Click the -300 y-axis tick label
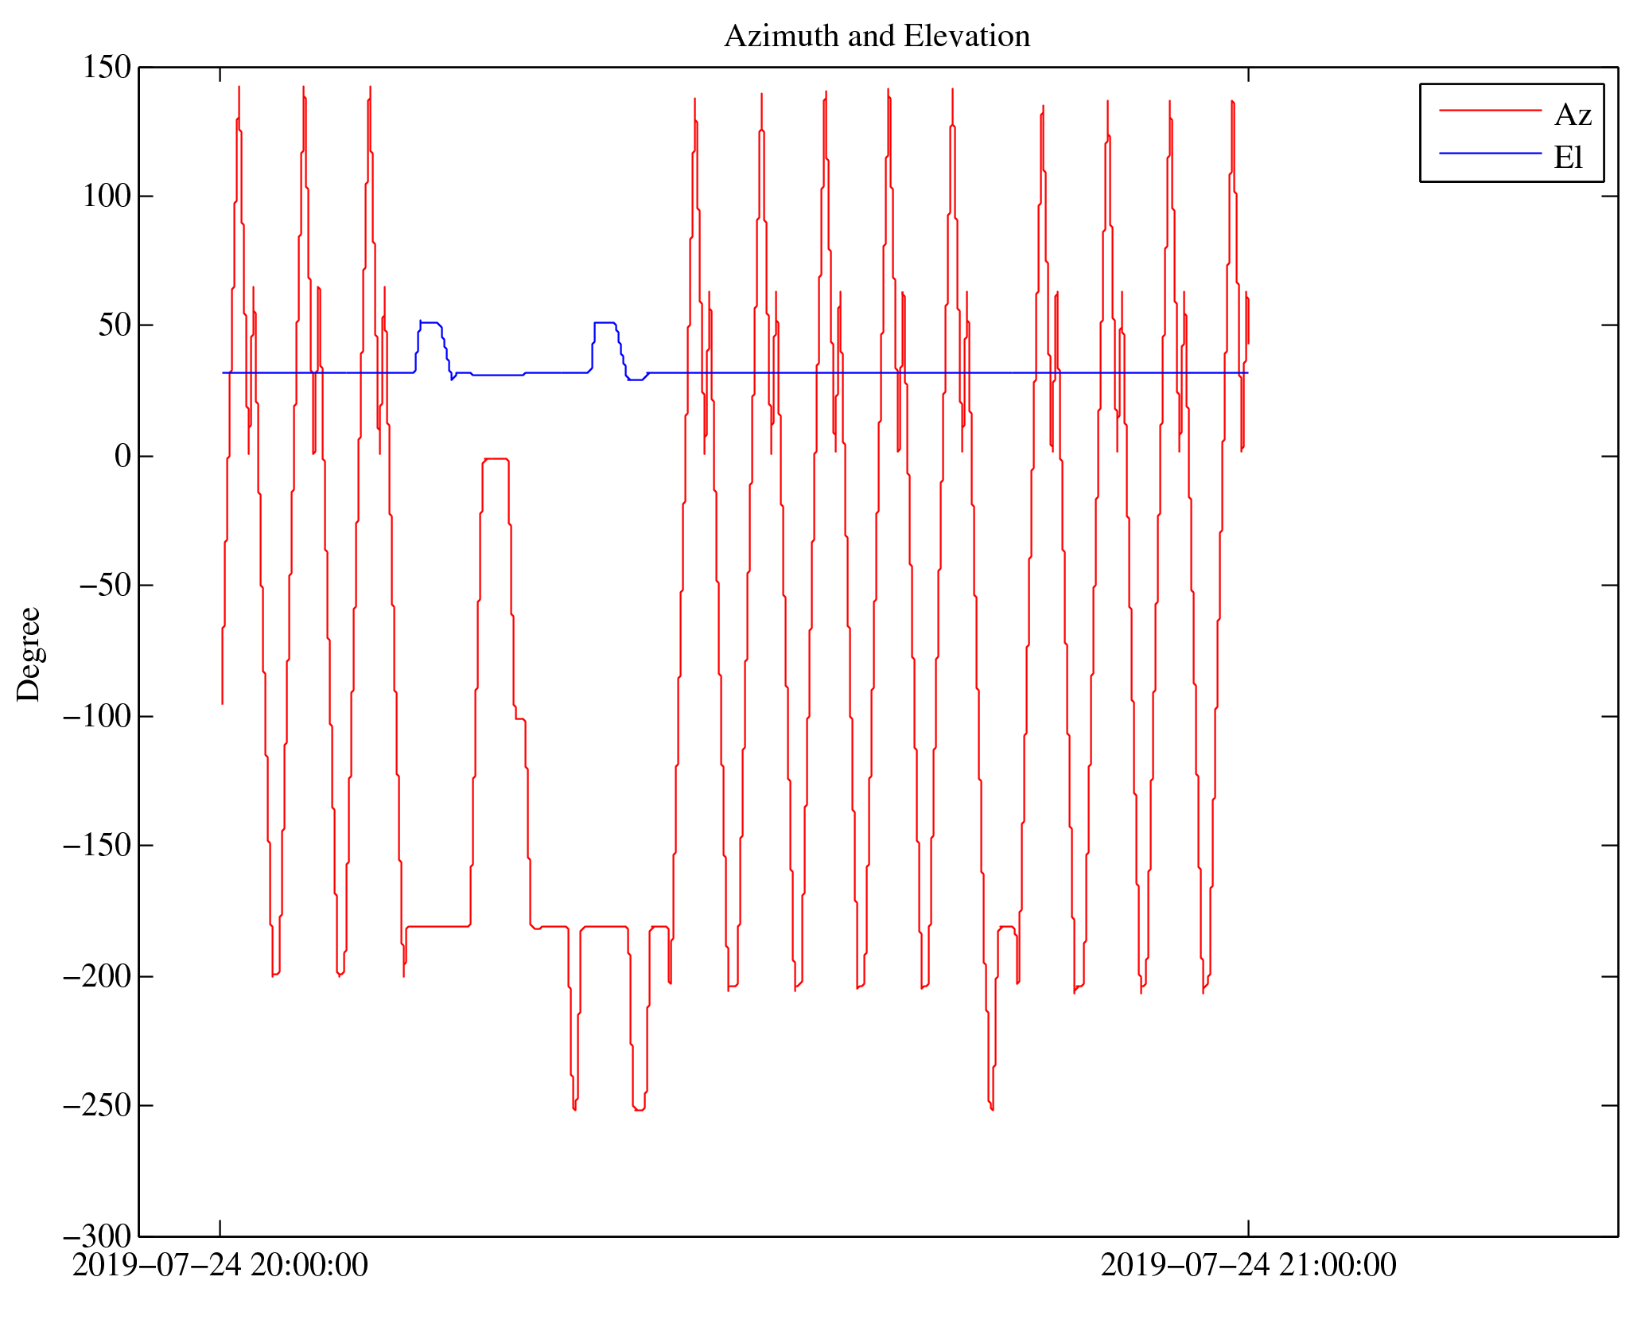The image size is (1641, 1339). tap(97, 1236)
